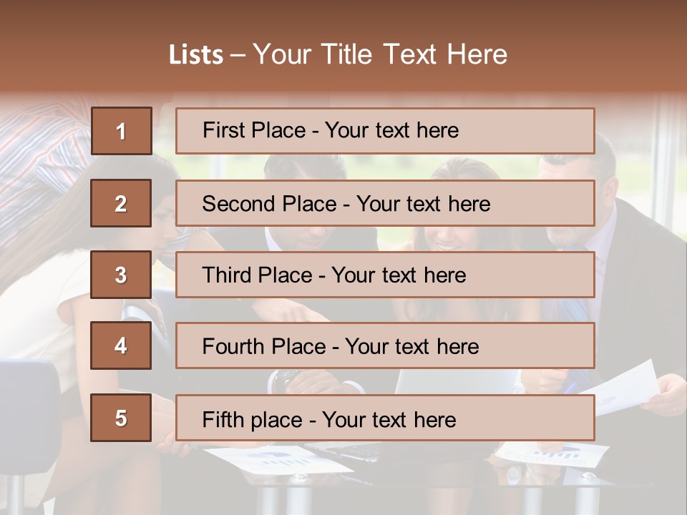Click the number 5 box

(121, 418)
